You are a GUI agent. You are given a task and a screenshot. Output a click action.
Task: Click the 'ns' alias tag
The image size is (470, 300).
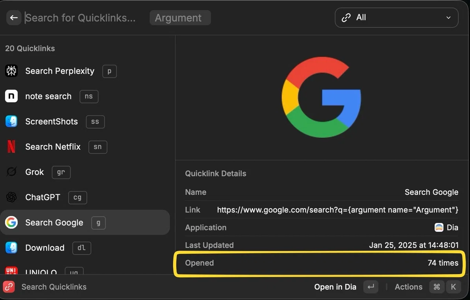(89, 96)
